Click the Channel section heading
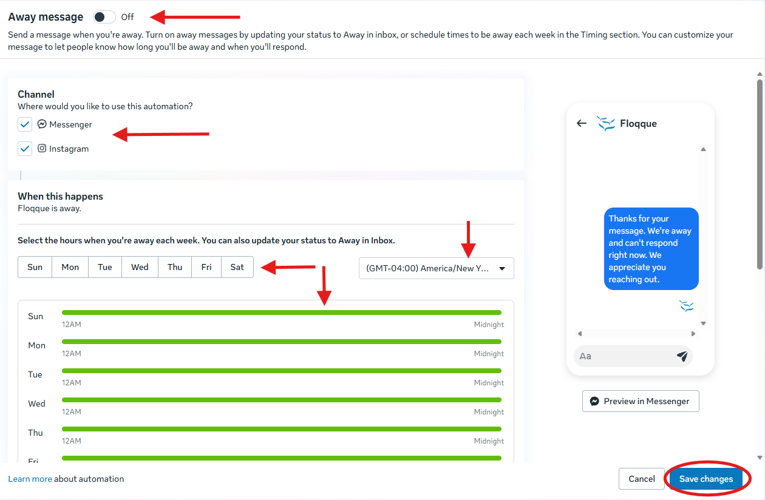This screenshot has width=765, height=500. coord(36,94)
